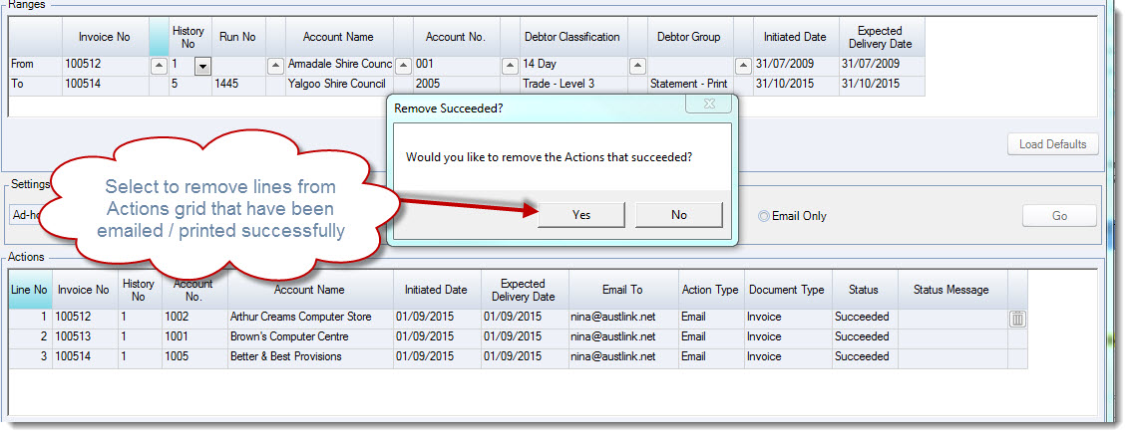Click Expected Delivery Date header in Ranges
Viewport: 1130px width, 437px height.
tap(881, 37)
